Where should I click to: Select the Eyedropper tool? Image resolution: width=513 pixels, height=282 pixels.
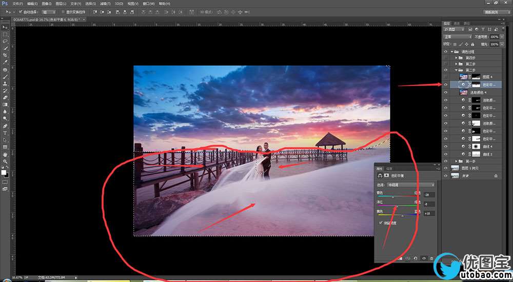(5, 62)
